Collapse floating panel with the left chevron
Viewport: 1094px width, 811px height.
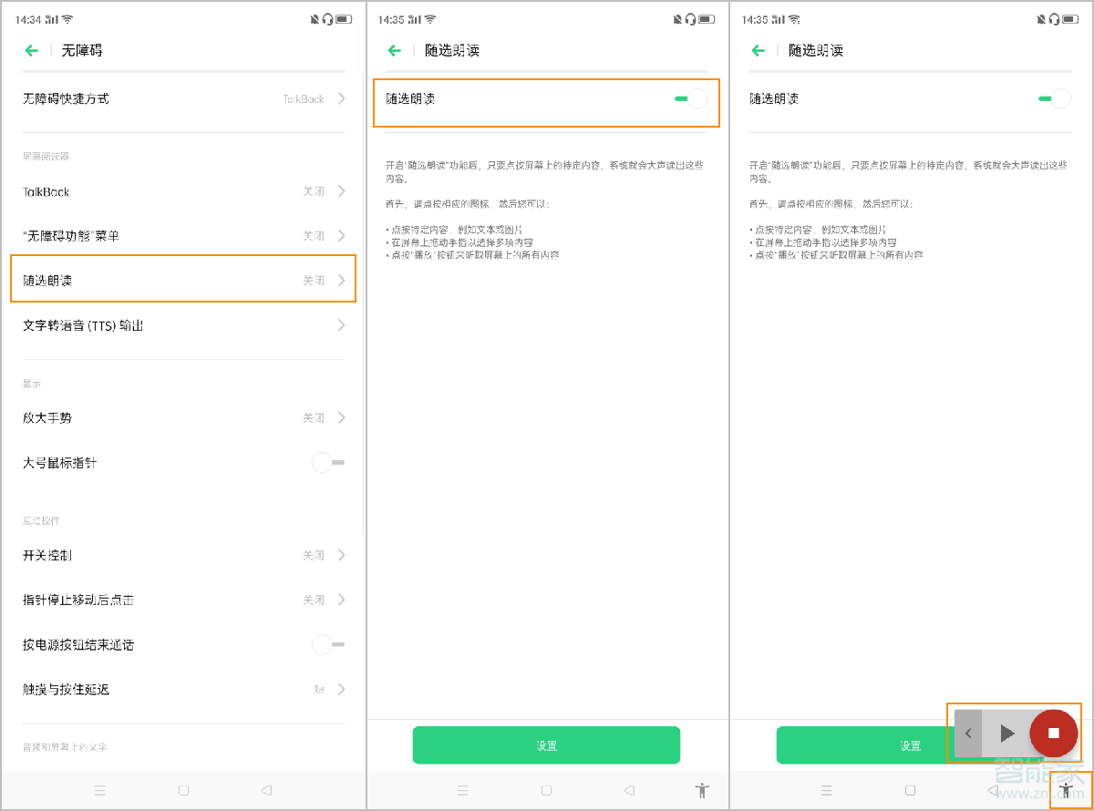tap(968, 733)
